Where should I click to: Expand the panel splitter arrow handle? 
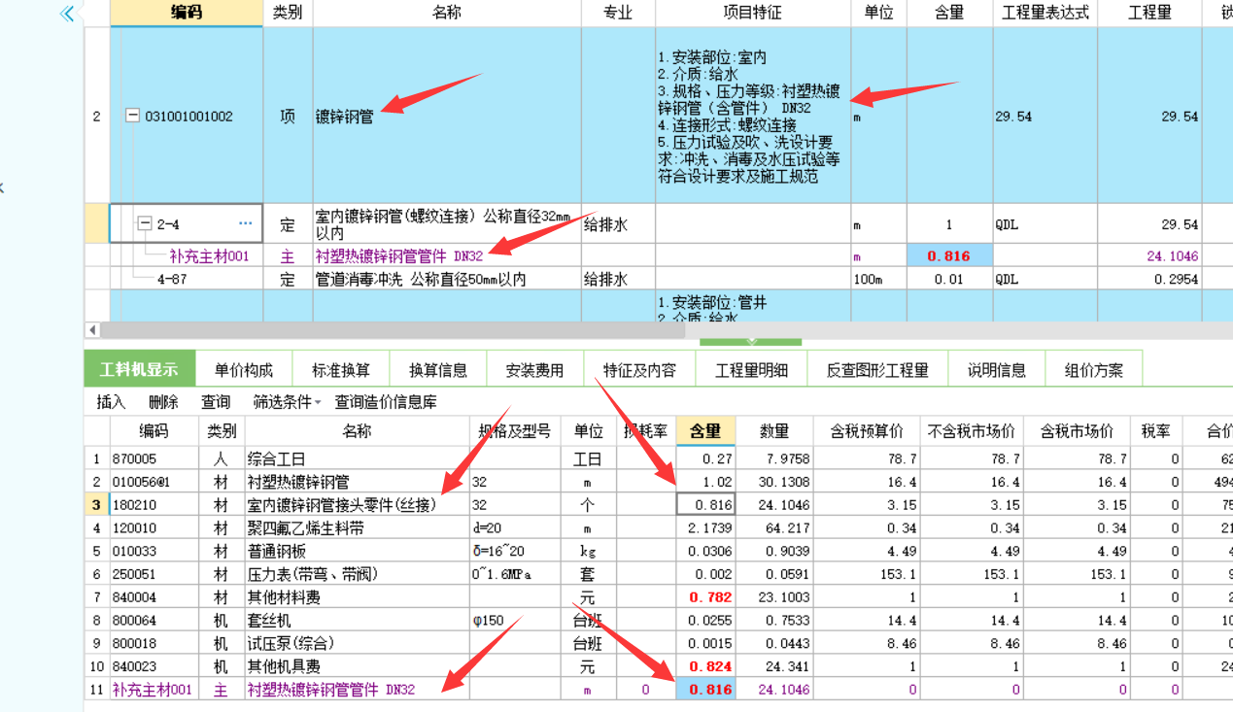750,342
